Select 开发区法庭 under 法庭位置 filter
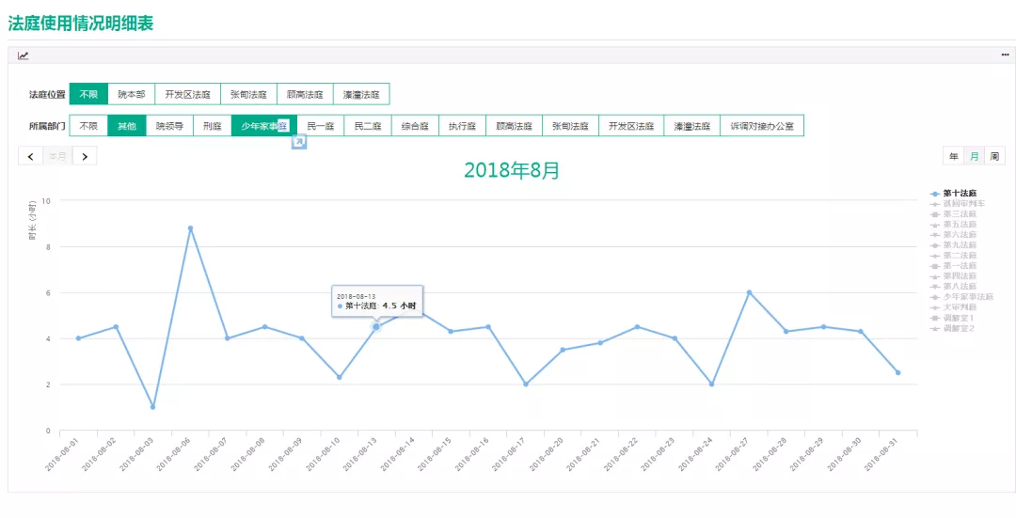Screen dimensions: 1016x518 [x=188, y=94]
